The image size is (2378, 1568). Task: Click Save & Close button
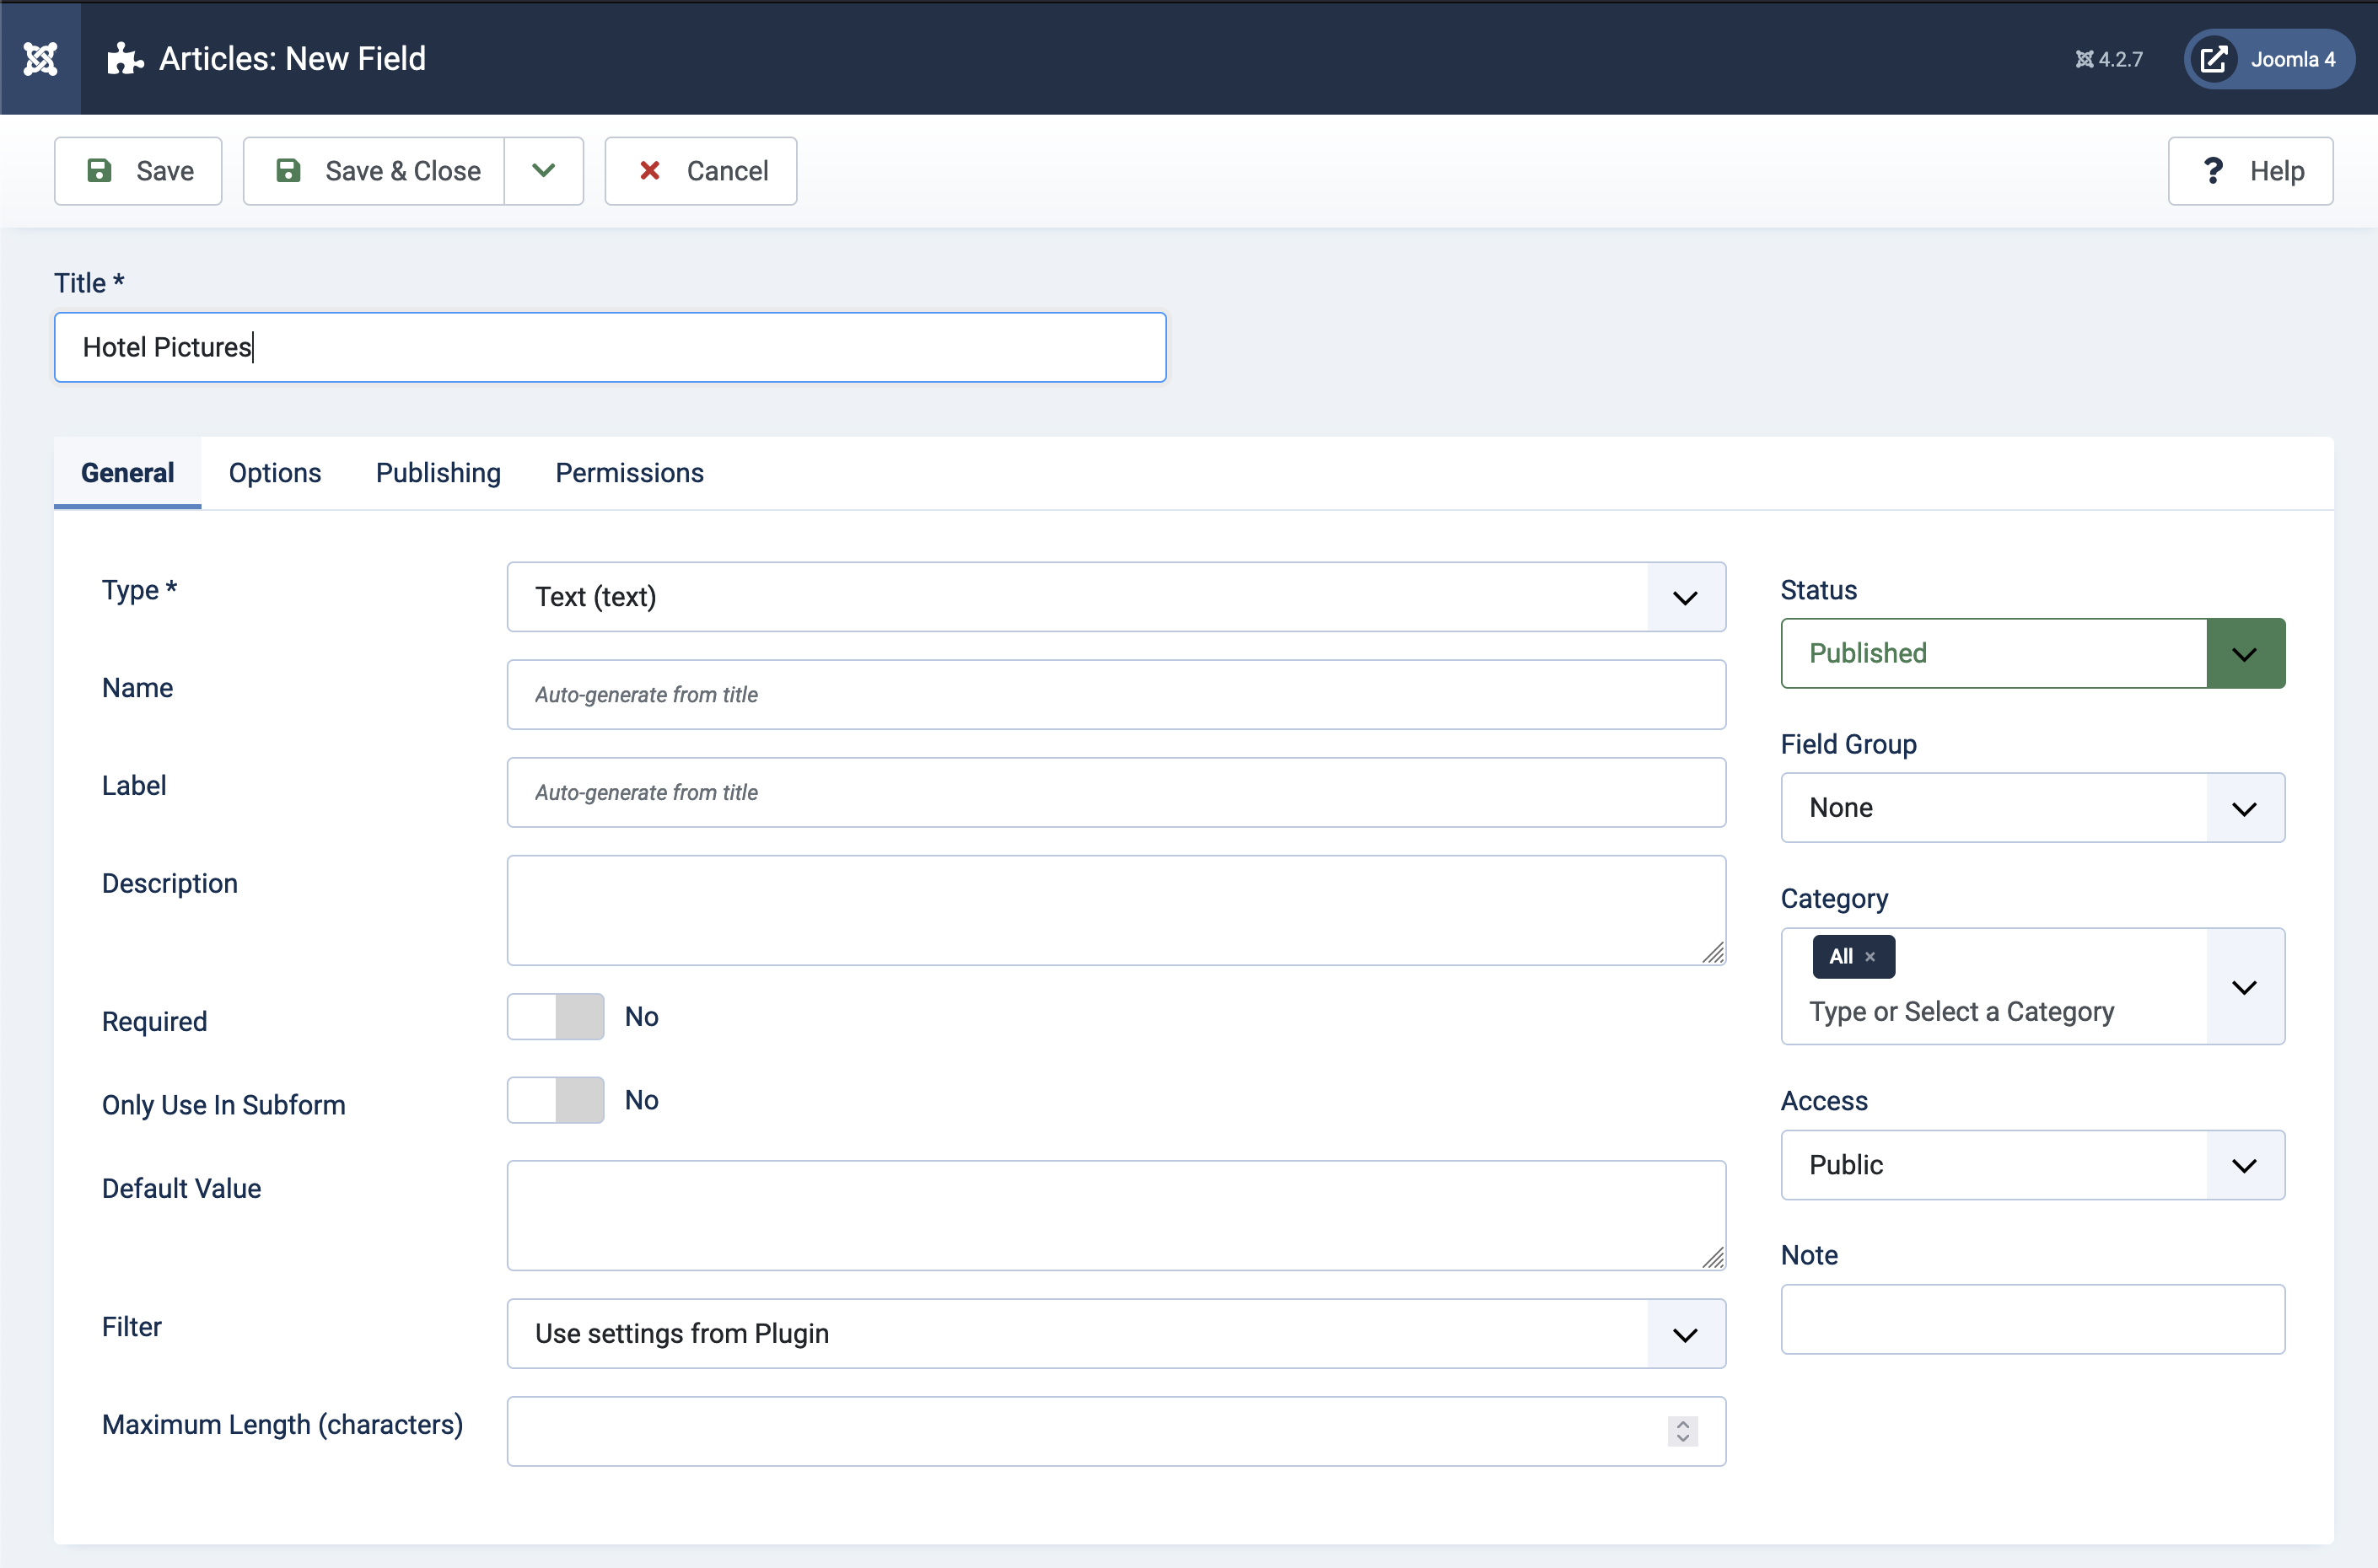[x=375, y=171]
